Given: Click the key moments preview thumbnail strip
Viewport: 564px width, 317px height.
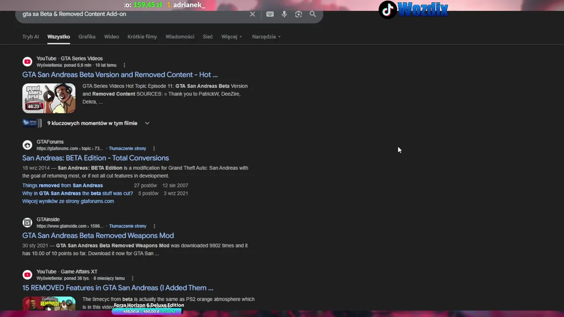Looking at the screenshot, I should click(32, 123).
